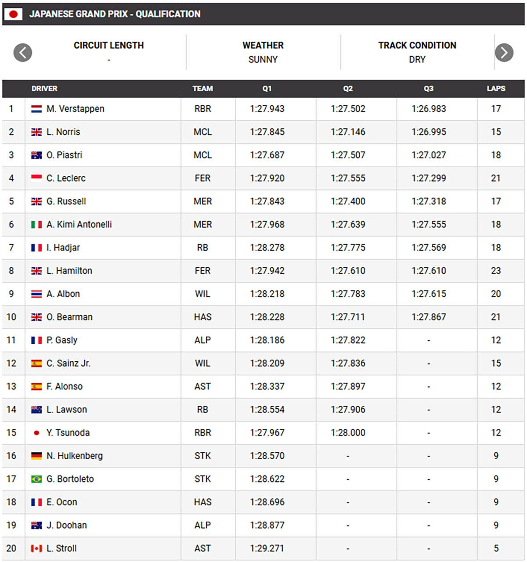Click the German flag beside N. Hulkenberg
Screen dimensions: 527x562
tap(36, 456)
